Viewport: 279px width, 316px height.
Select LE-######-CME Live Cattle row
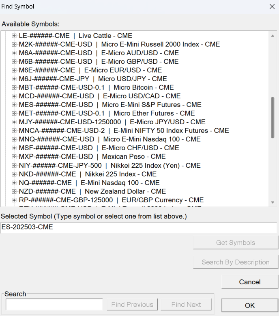pyautogui.click(x=75, y=36)
